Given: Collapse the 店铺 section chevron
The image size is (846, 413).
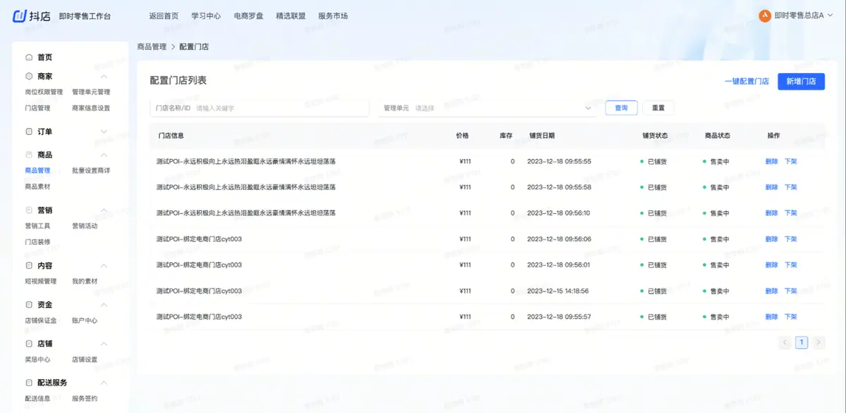Looking at the screenshot, I should [x=104, y=344].
